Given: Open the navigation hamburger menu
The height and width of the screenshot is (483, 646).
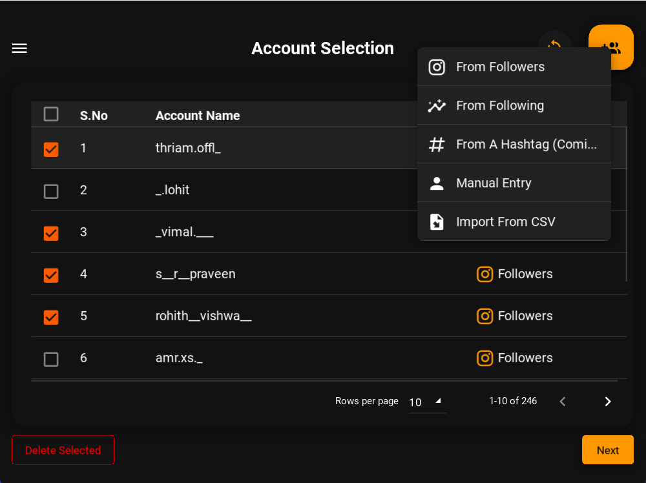Looking at the screenshot, I should 19,48.
